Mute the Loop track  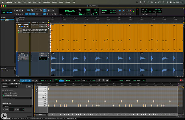[27, 55]
